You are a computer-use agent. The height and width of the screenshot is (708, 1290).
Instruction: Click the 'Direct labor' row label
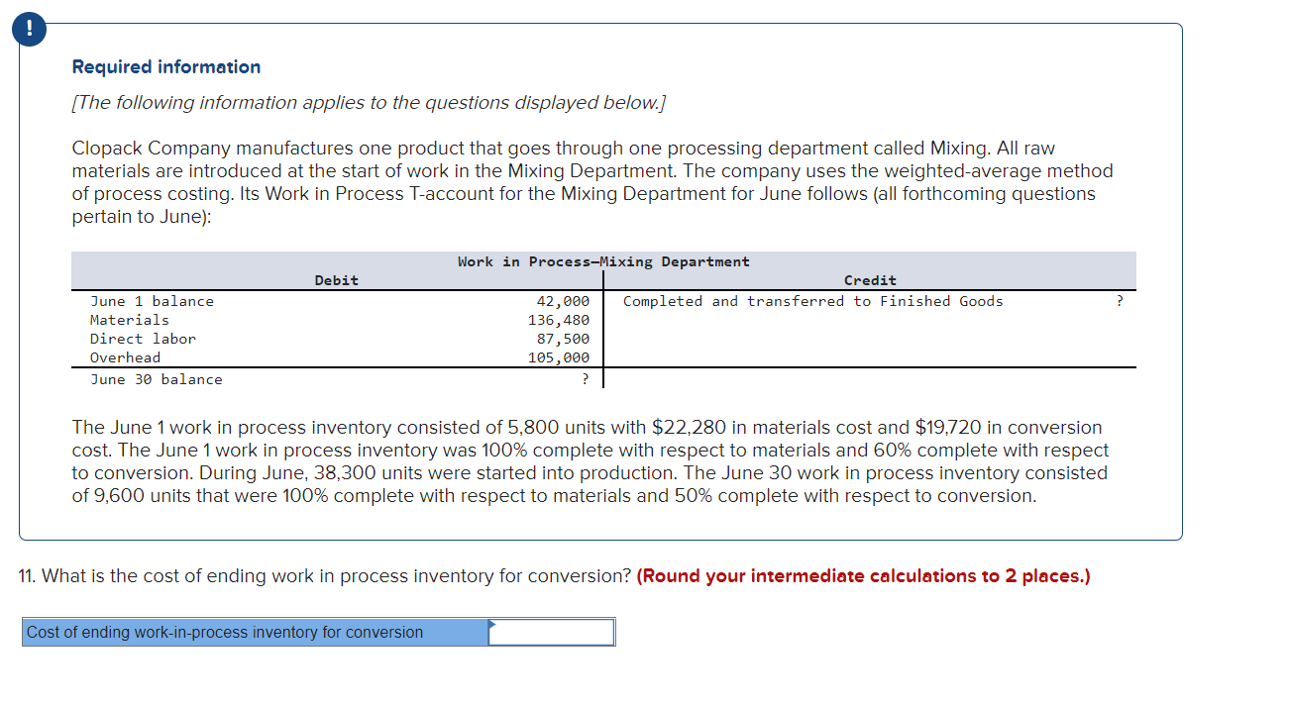(143, 339)
